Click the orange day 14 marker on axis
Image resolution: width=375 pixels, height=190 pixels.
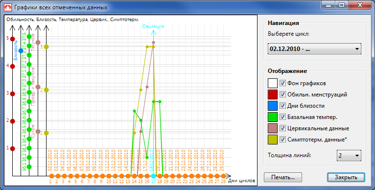coord(135,176)
